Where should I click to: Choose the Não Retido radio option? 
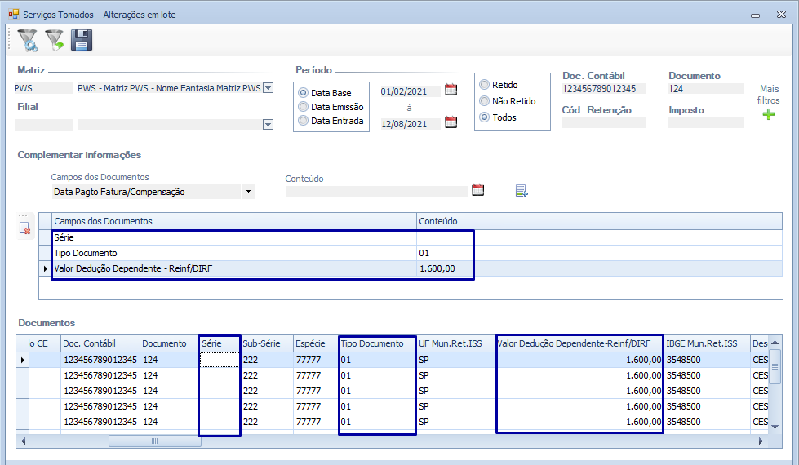pyautogui.click(x=485, y=101)
